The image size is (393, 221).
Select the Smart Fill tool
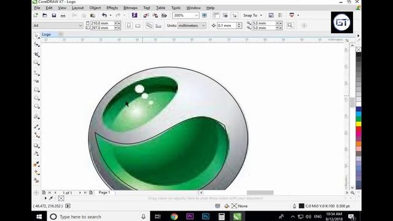pos(37,180)
